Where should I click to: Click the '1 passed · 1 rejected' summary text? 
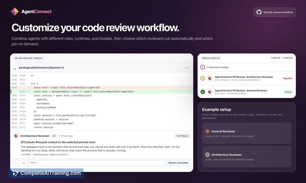(x=282, y=58)
